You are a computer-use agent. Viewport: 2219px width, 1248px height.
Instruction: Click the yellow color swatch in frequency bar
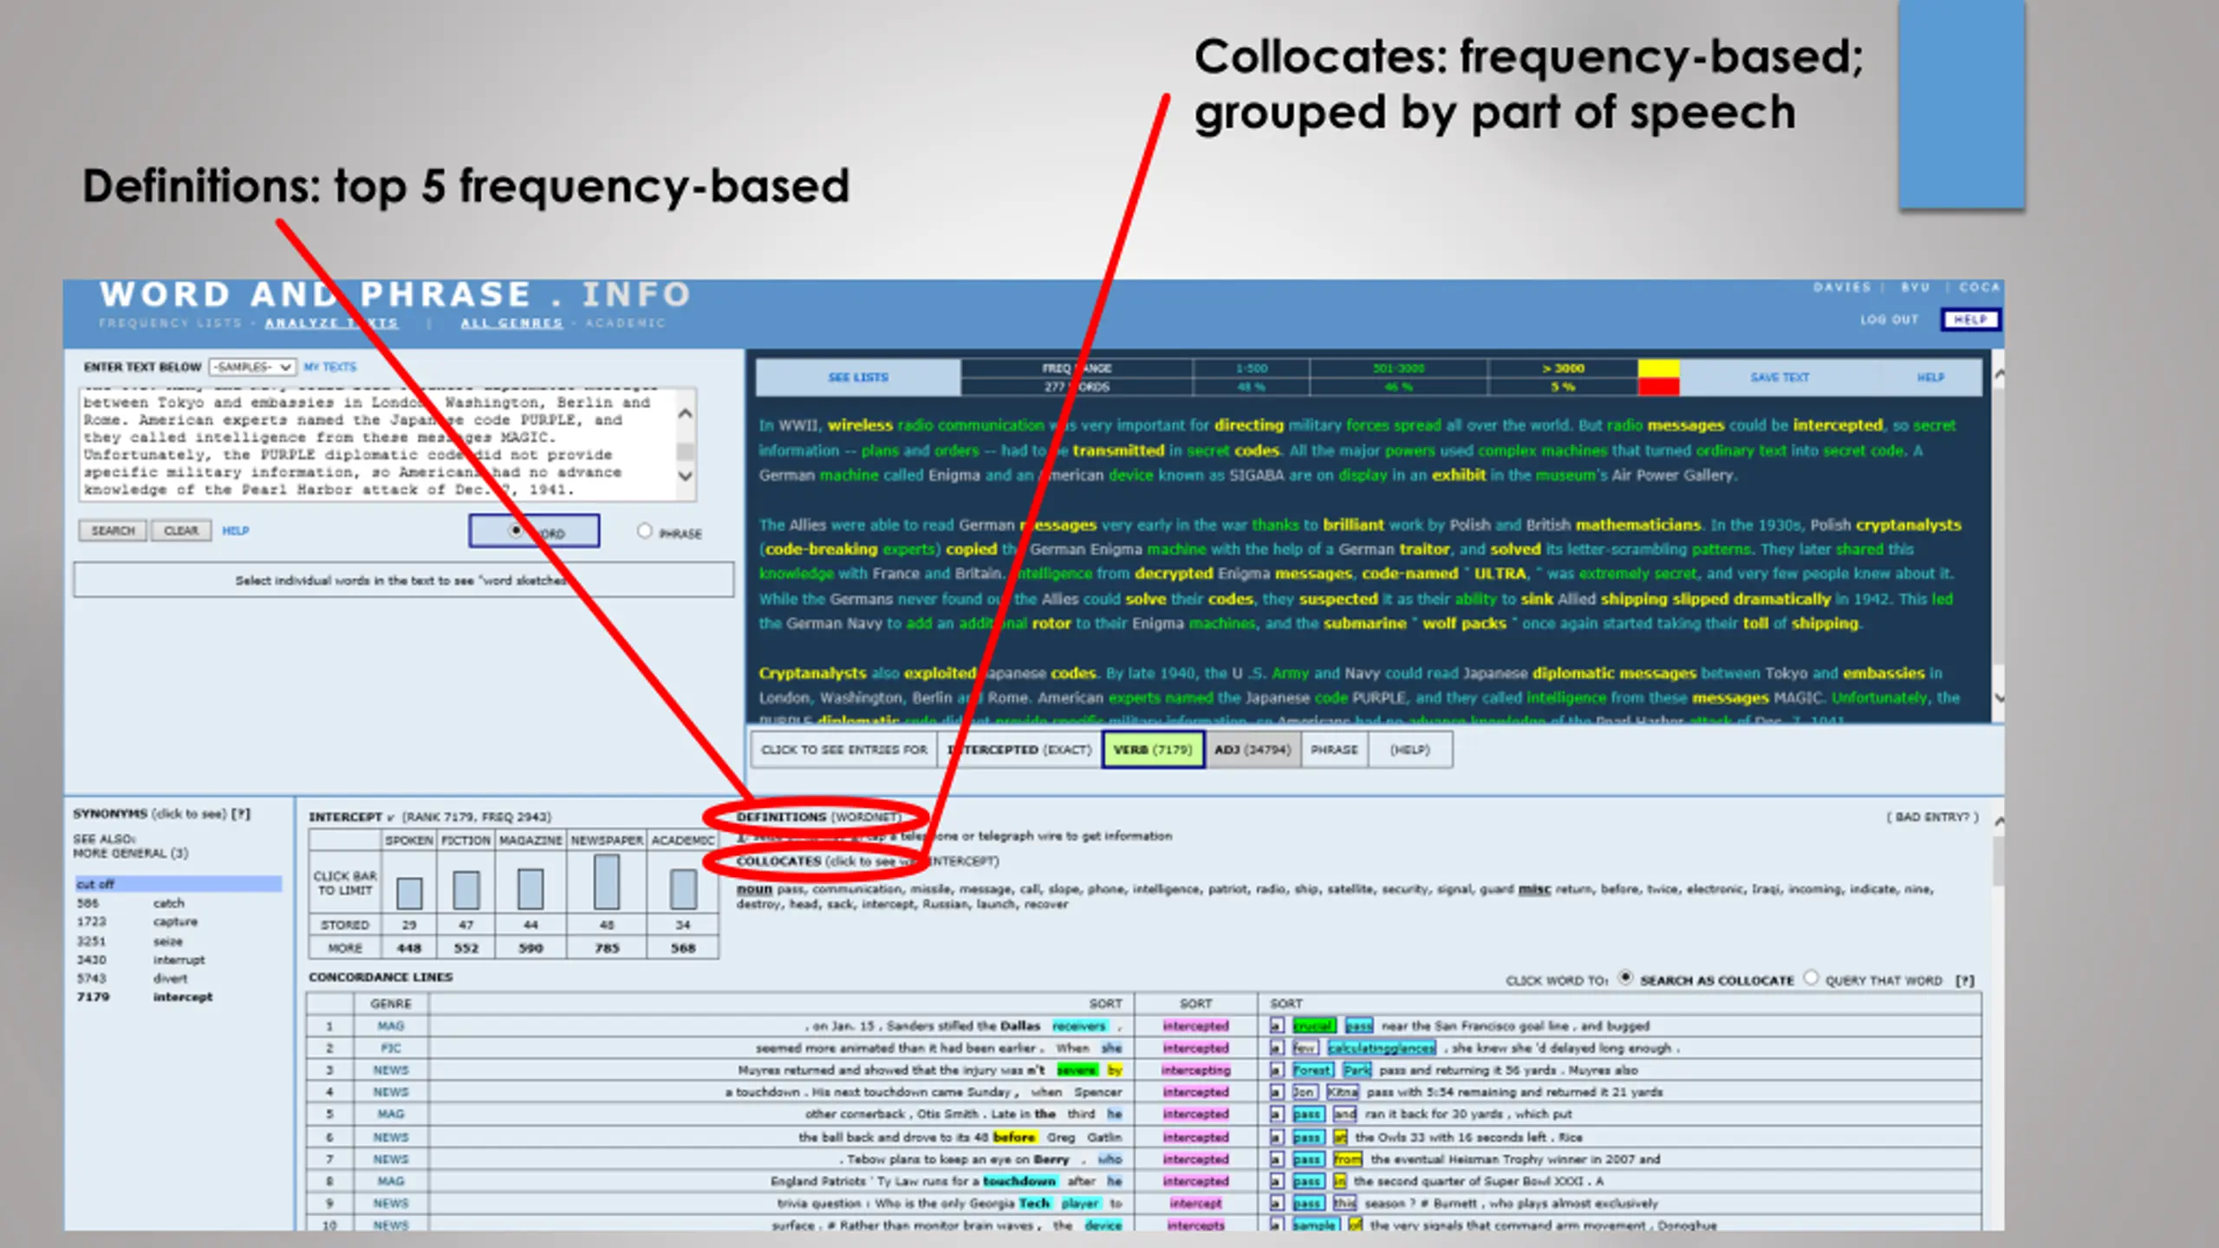[x=1658, y=368]
